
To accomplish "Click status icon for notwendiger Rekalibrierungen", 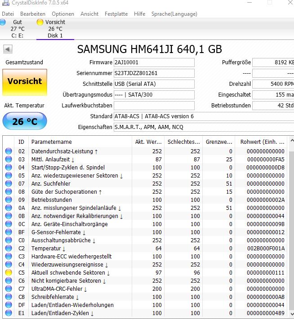I will (x=9, y=216).
